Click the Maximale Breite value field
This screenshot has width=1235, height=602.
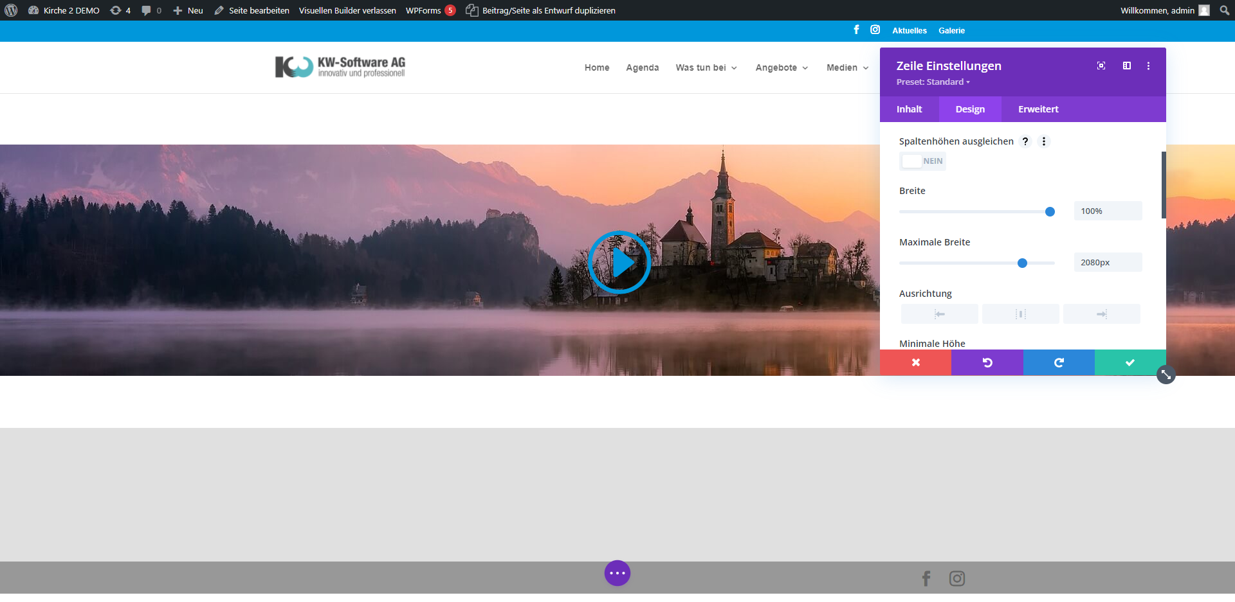click(1107, 262)
